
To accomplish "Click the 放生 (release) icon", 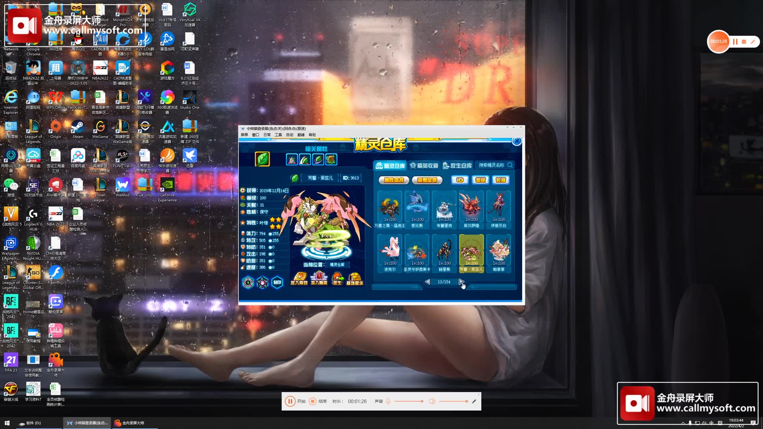I will (x=337, y=278).
